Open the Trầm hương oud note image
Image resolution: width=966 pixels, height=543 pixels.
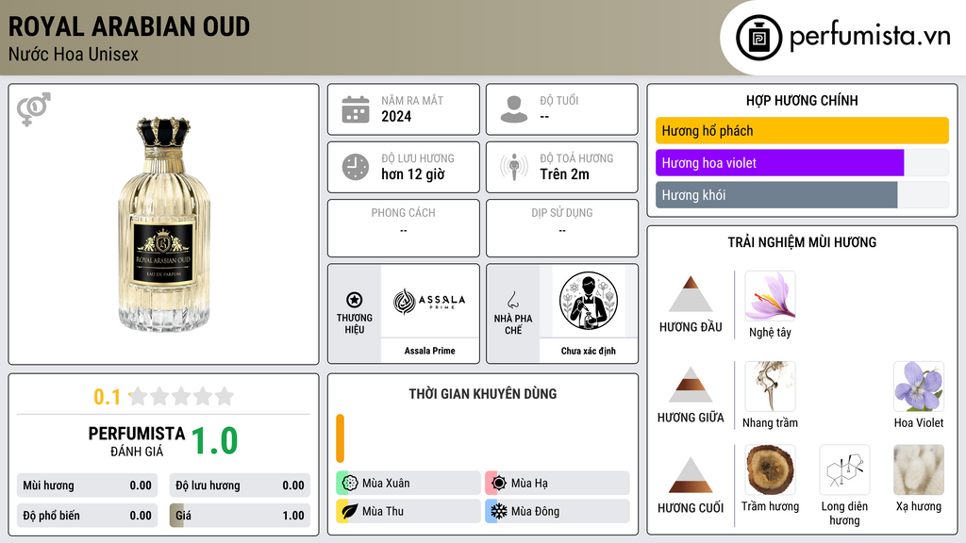(770, 469)
